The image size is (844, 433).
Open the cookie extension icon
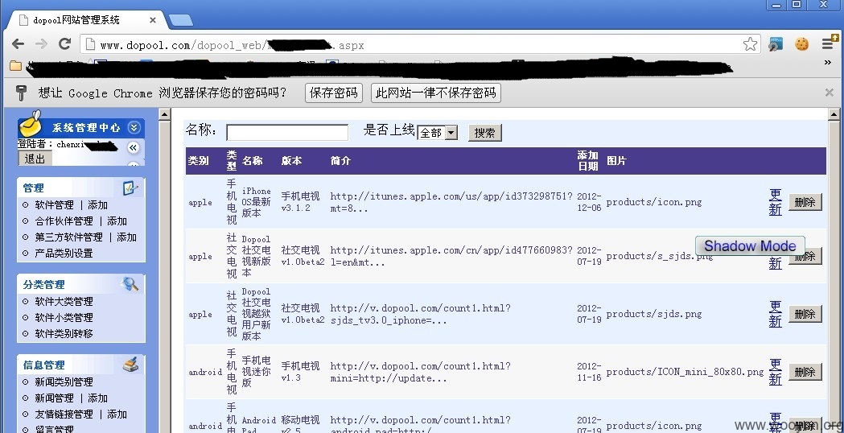point(802,44)
